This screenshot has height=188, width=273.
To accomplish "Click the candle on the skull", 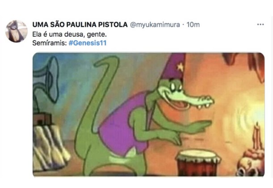I will (257, 136).
